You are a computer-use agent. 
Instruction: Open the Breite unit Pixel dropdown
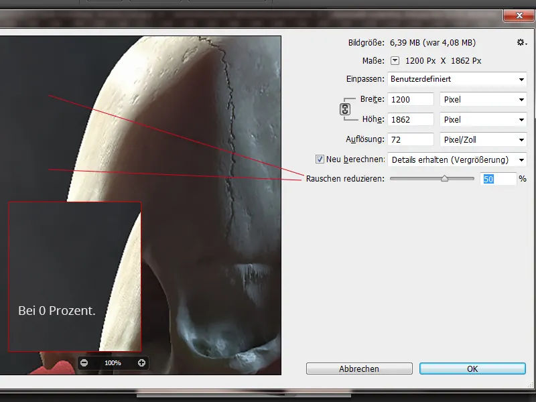pyautogui.click(x=483, y=99)
